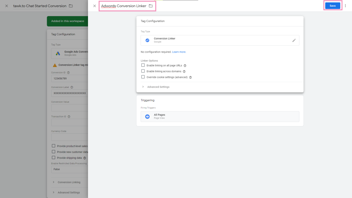The image size is (352, 198).
Task: Edit tag type with pencil icon
Action: [294, 41]
